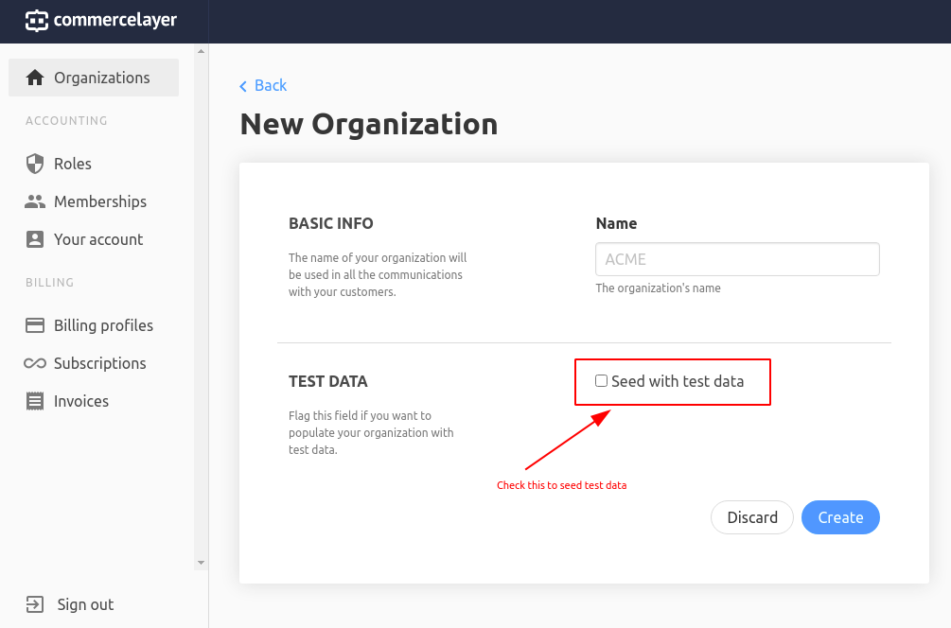Click the Invoices receipt icon

coord(34,401)
